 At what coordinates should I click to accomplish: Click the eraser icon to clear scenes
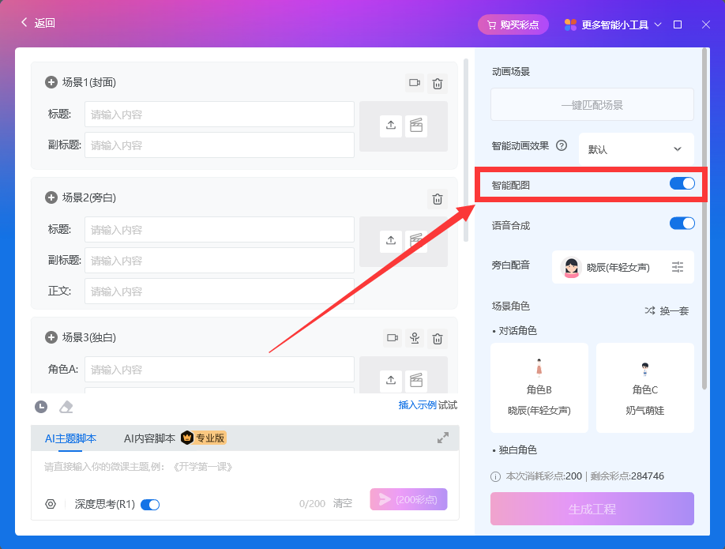66,407
